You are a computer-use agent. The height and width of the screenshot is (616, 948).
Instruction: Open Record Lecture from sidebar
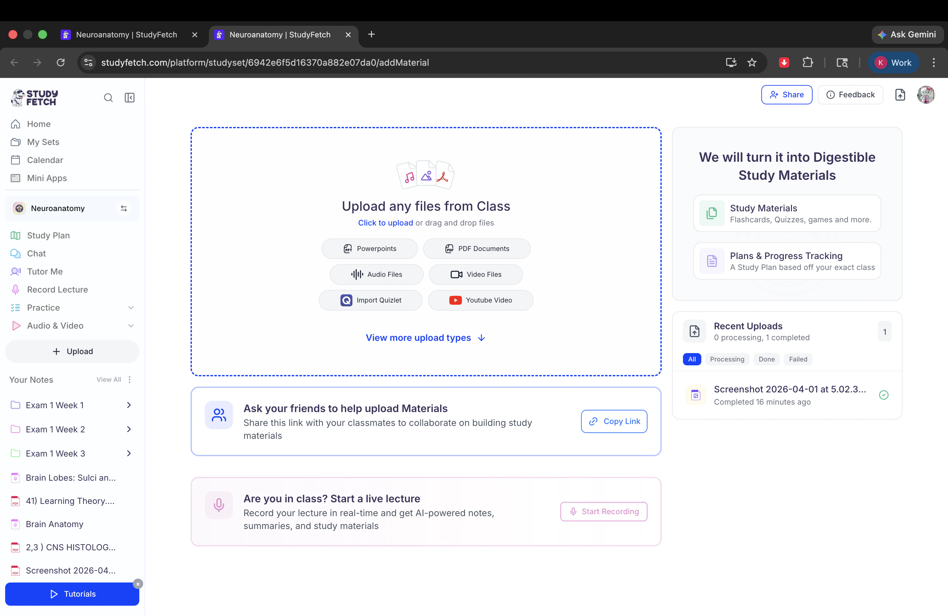pos(57,290)
